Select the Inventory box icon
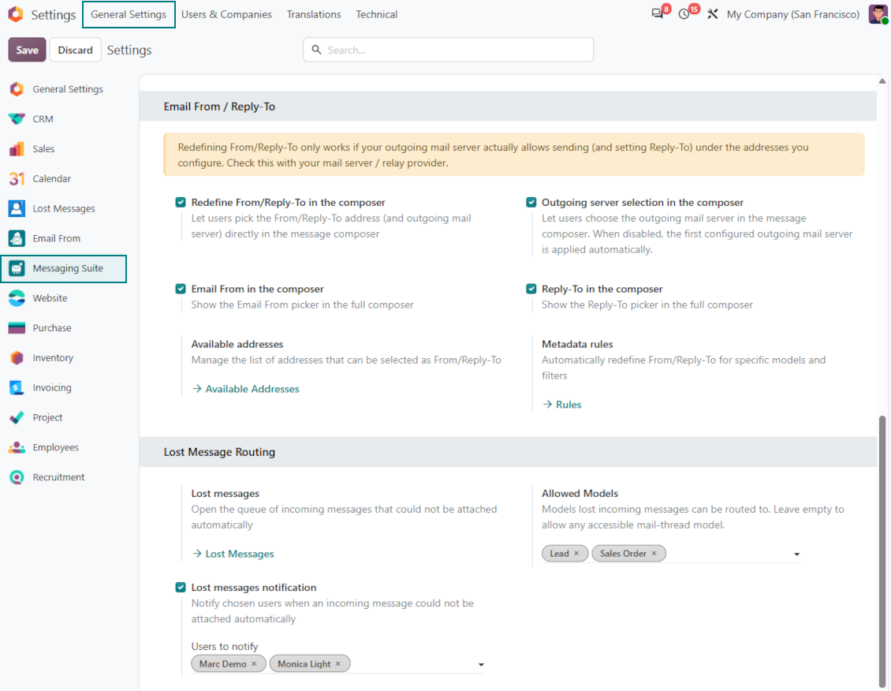891x691 pixels. point(17,357)
